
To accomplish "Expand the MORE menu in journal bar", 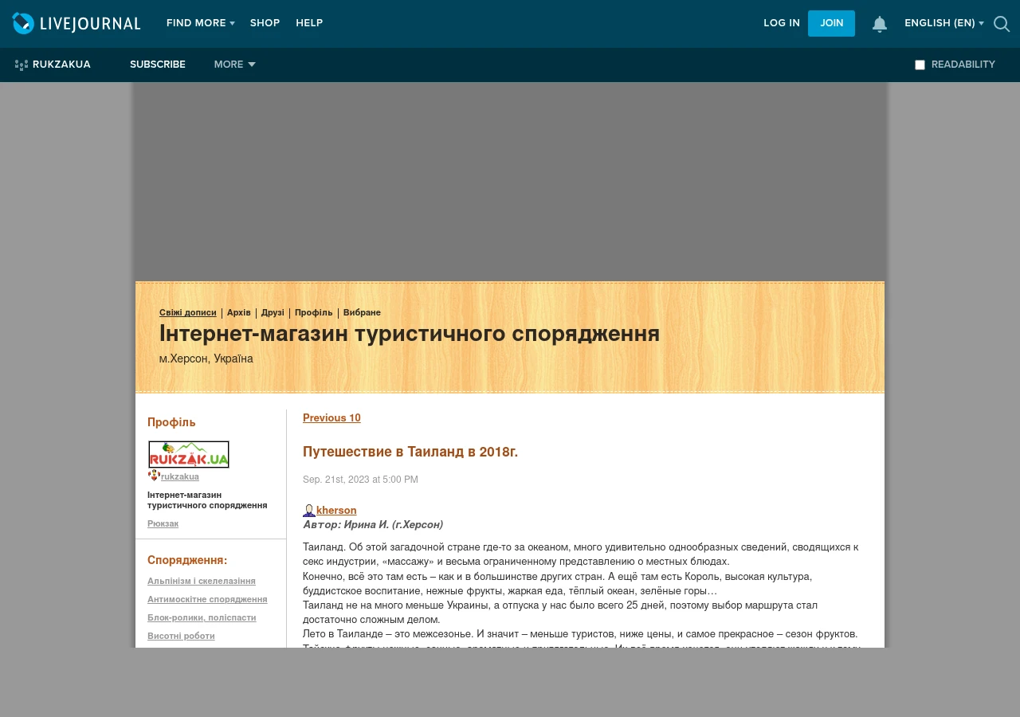I will (x=234, y=65).
